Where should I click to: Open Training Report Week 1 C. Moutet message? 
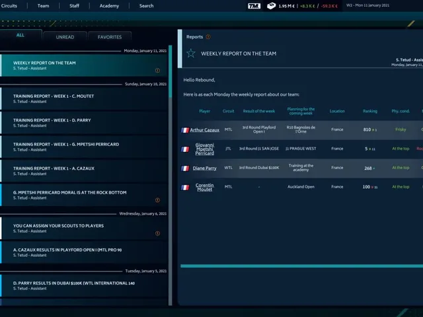coord(84,98)
